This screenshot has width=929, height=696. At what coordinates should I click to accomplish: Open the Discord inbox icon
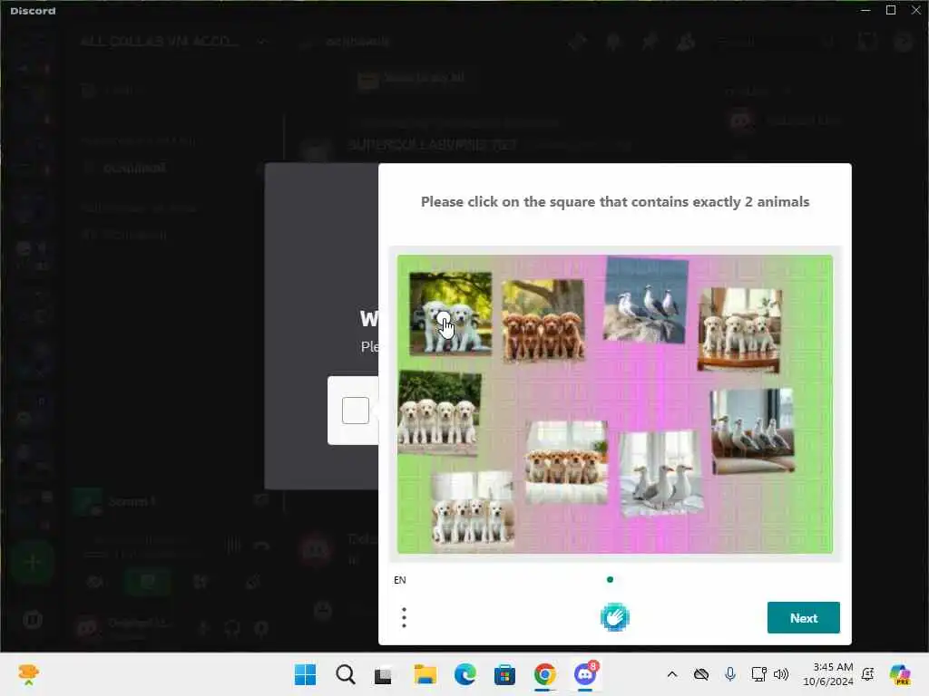coord(866,42)
